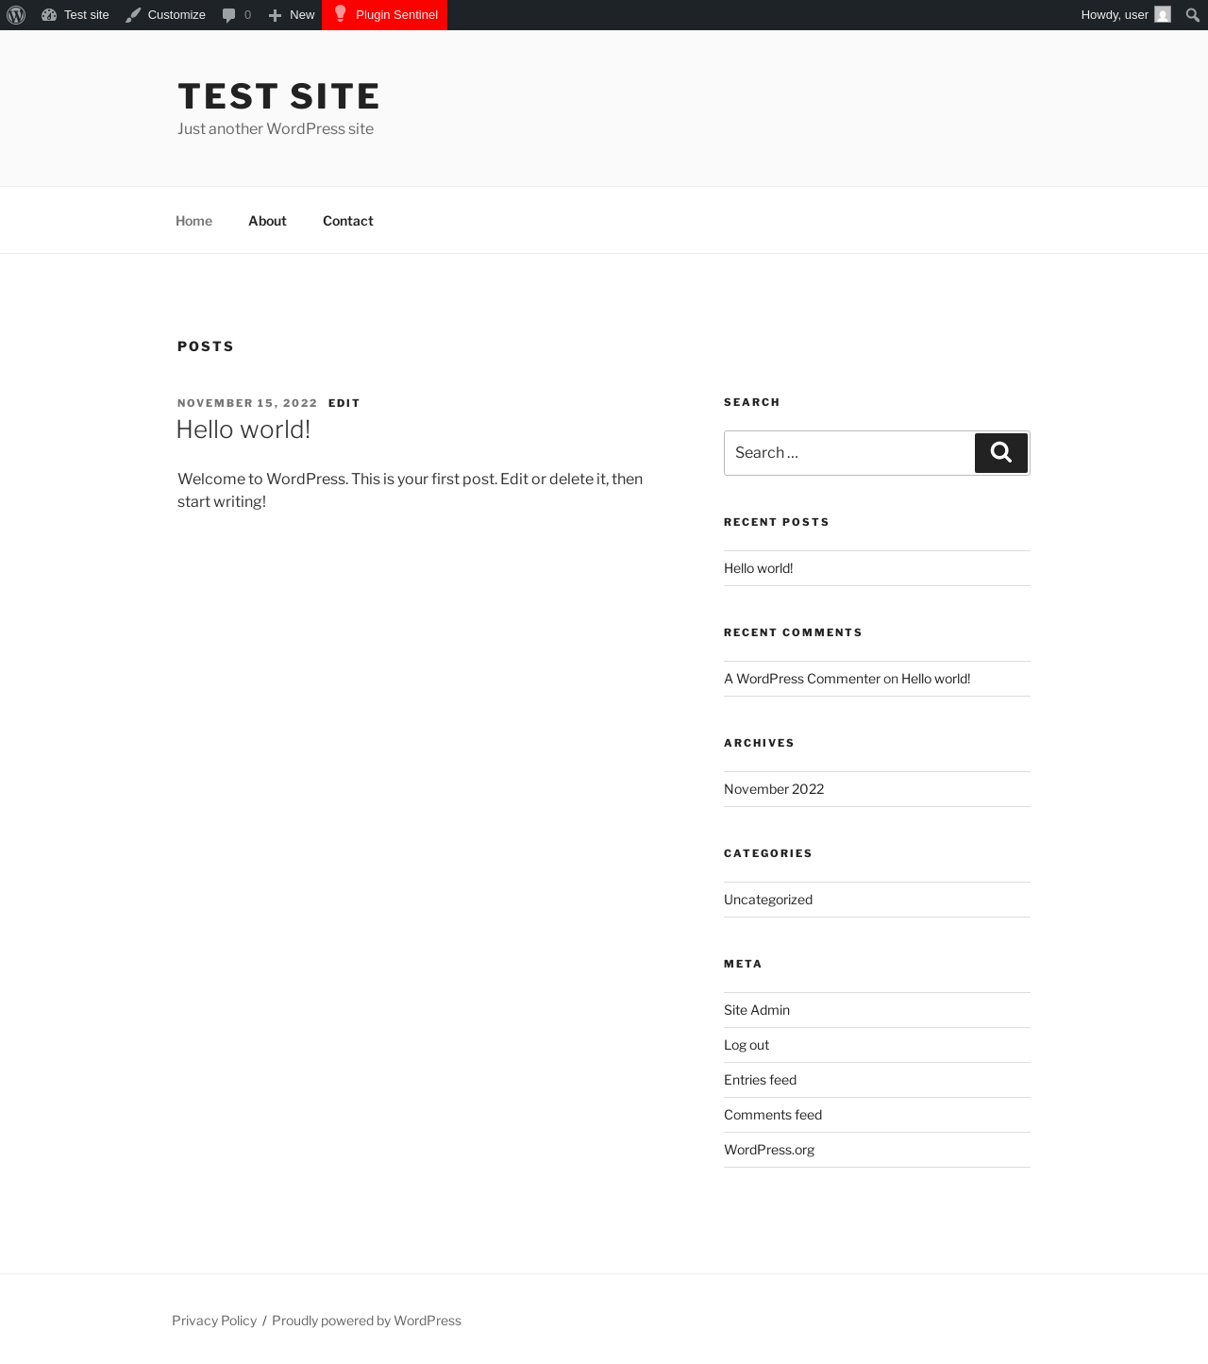The image size is (1208, 1364).
Task: Open the November 2022 archive
Action: 774,789
